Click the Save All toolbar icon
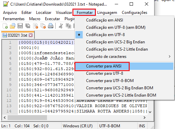 tap(28, 26)
